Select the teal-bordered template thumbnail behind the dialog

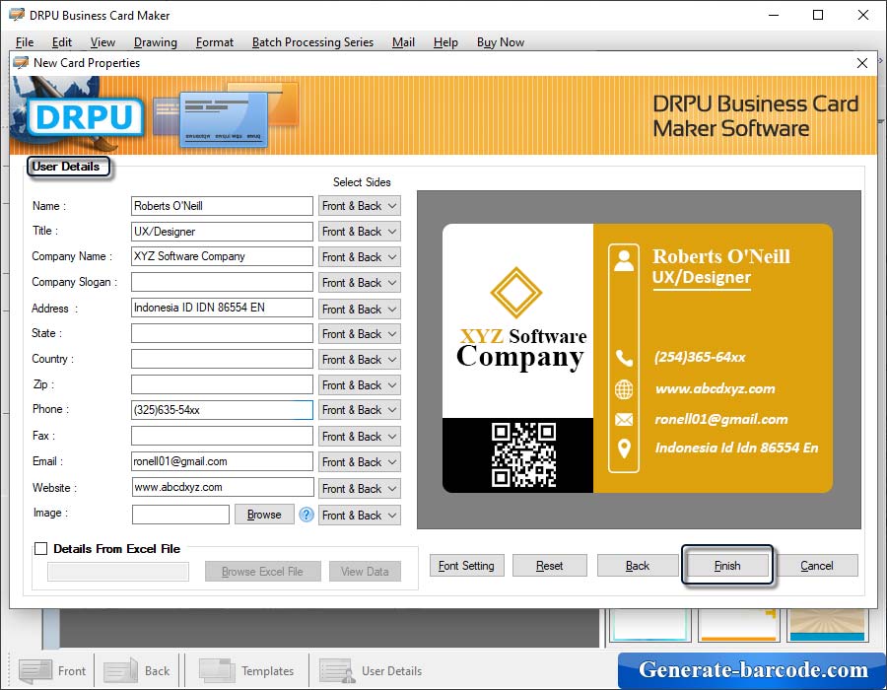point(650,626)
